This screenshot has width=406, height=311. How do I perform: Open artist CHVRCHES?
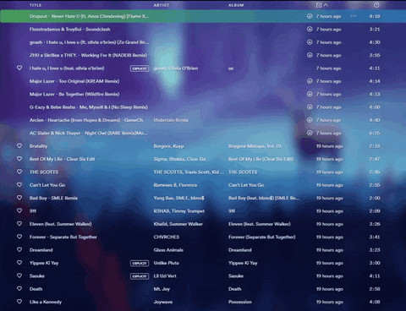click(x=167, y=237)
